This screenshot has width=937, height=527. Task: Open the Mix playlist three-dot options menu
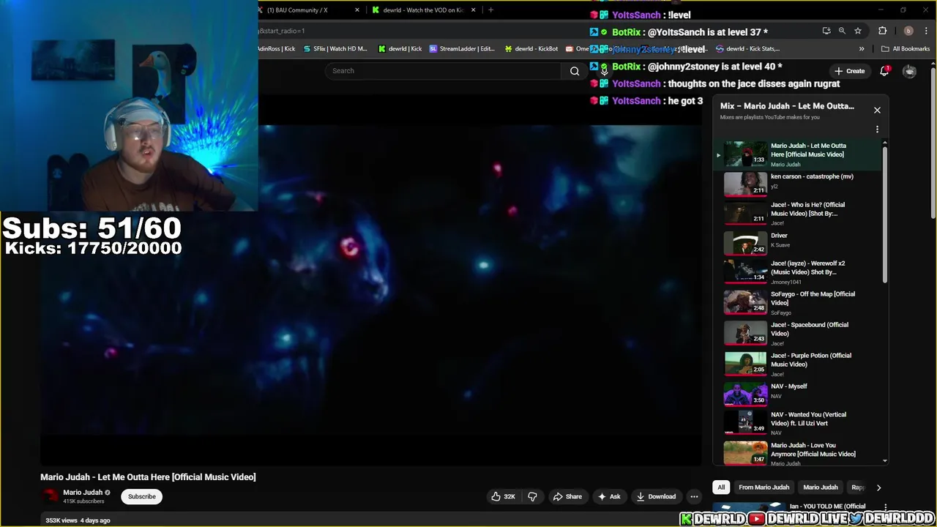[877, 130]
